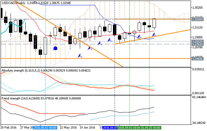The height and width of the screenshot is (131, 207).
Task: Select the 1.27633 price level label
Action: click(x=197, y=44)
